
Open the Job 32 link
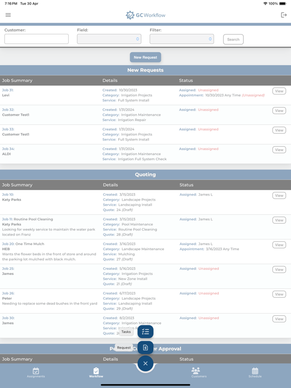[8, 110]
